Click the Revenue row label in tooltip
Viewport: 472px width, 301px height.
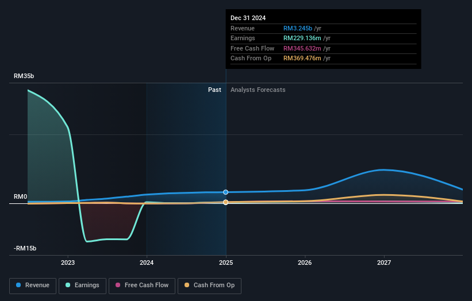pos(243,28)
